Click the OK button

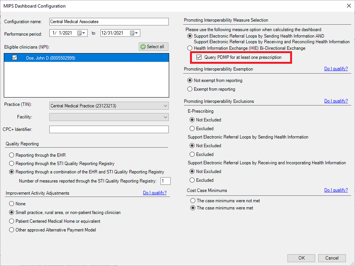pos(302,258)
